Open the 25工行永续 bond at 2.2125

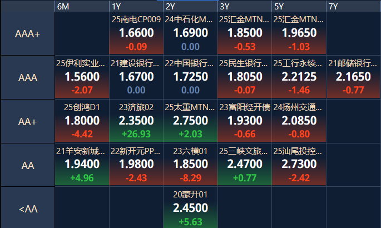point(299,77)
